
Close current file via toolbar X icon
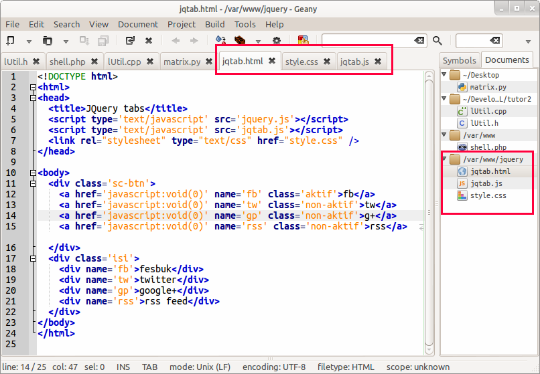click(149, 41)
